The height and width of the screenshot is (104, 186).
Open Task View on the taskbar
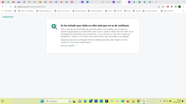click(x=74, y=101)
